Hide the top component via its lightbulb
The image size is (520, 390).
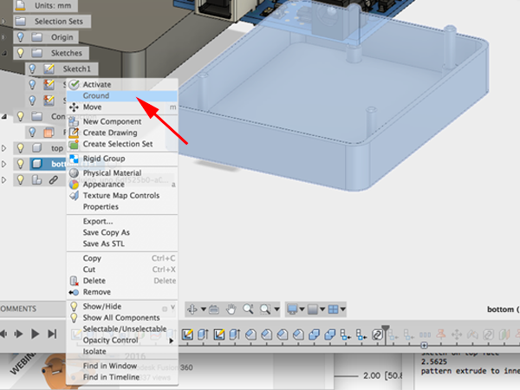(21, 148)
